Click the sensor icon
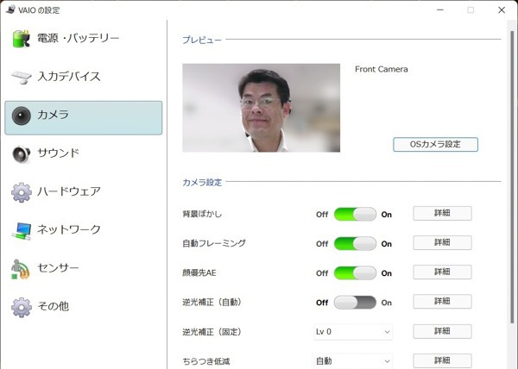Image resolution: width=518 pixels, height=369 pixels. click(x=21, y=269)
